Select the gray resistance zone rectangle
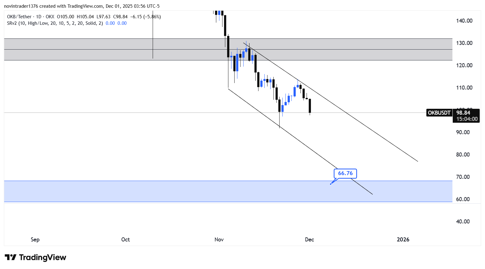This screenshot has height=269, width=485. (x=93, y=50)
